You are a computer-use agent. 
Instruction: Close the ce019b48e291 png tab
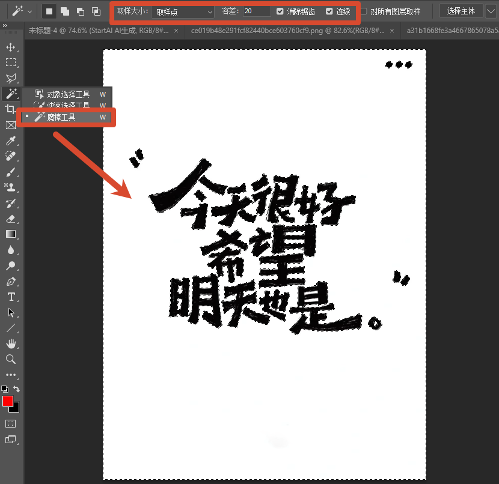pos(392,31)
